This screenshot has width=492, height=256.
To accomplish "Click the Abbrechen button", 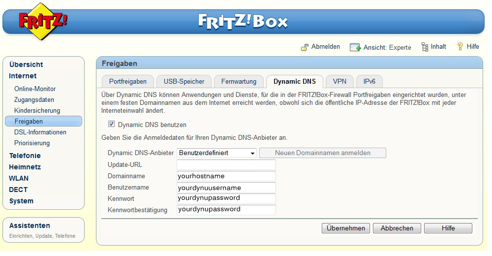I will click(397, 228).
